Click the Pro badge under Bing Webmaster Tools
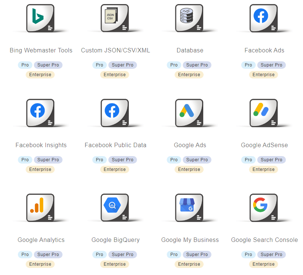This screenshot has height=275, width=303. click(25, 65)
